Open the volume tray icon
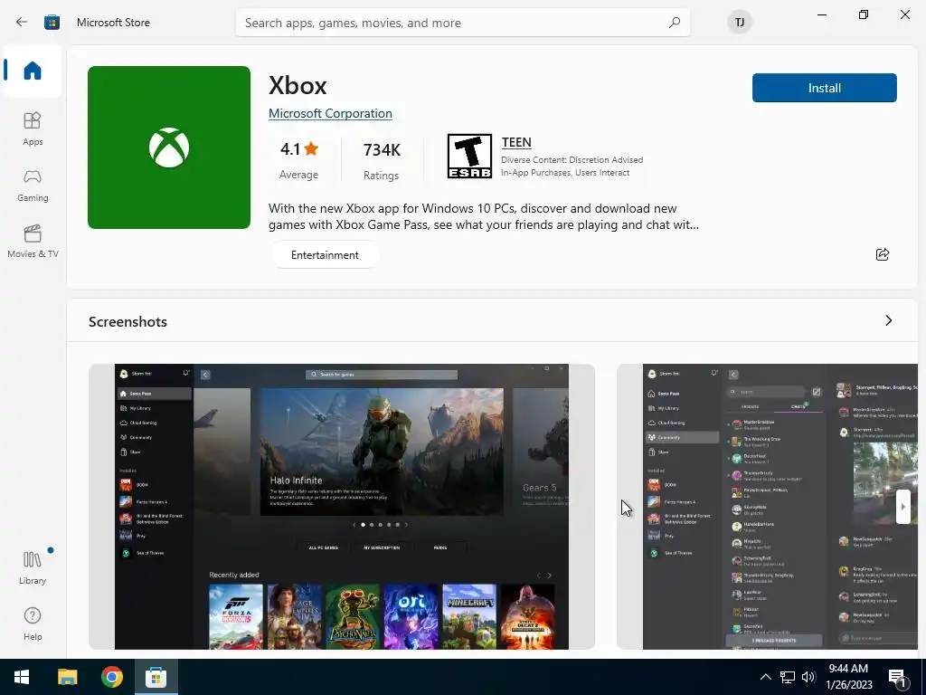The width and height of the screenshot is (926, 695). click(x=808, y=677)
